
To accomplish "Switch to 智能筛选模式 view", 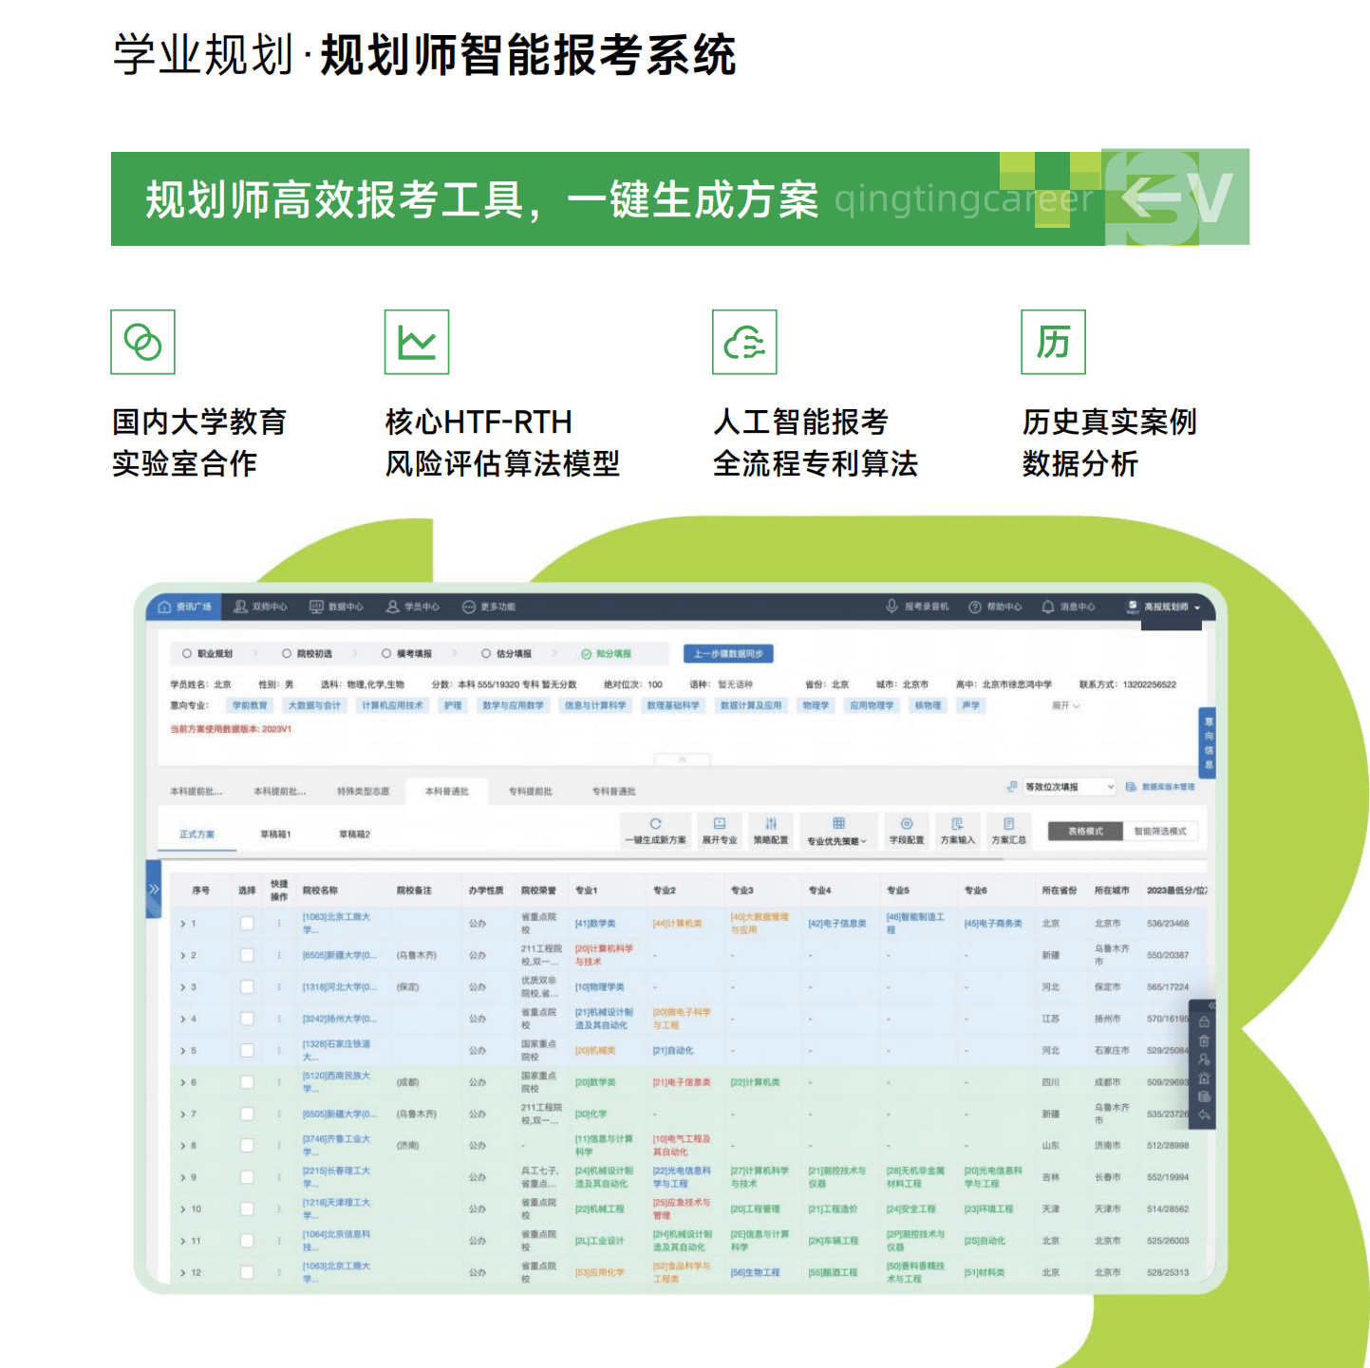I will (1159, 832).
